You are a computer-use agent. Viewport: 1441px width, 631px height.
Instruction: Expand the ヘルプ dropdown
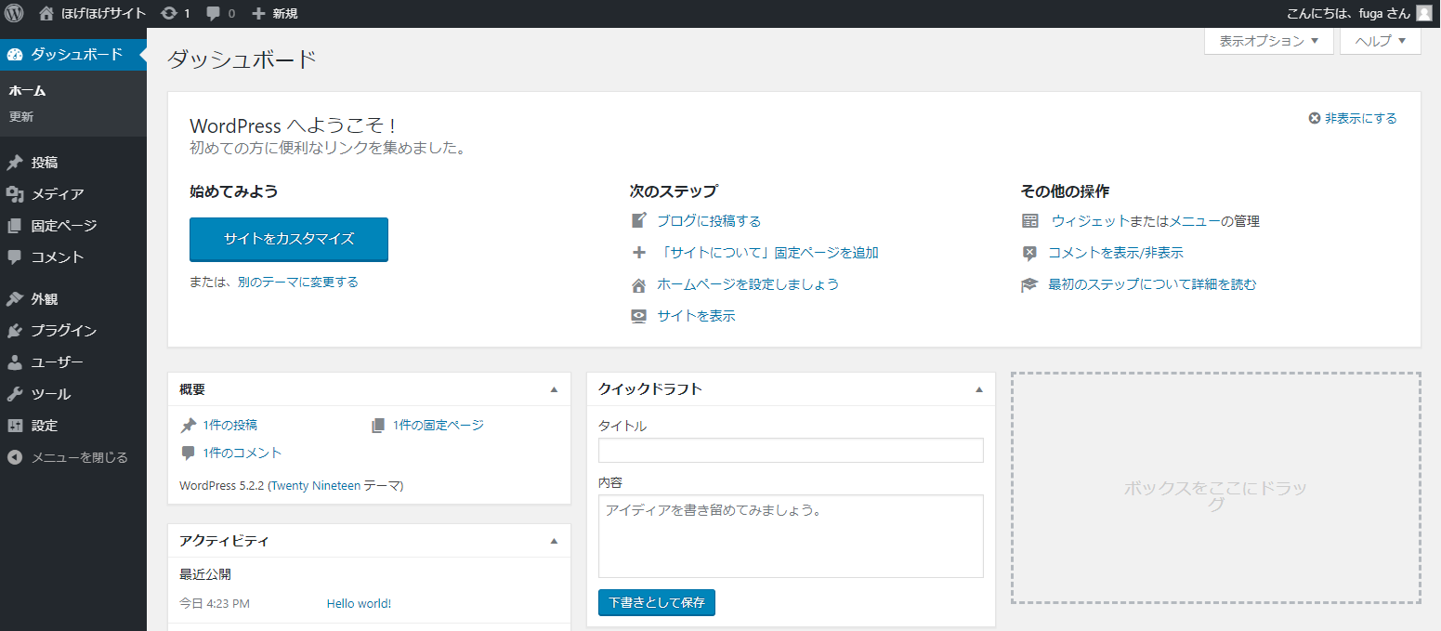pyautogui.click(x=1380, y=41)
